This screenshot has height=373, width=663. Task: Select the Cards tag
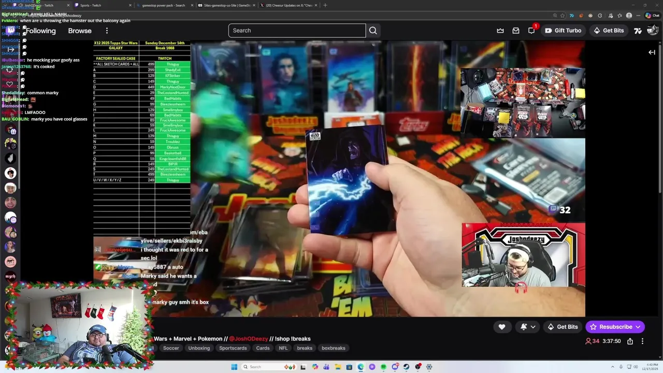[x=263, y=348]
